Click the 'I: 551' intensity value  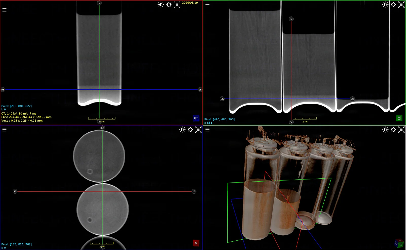coord(208,123)
